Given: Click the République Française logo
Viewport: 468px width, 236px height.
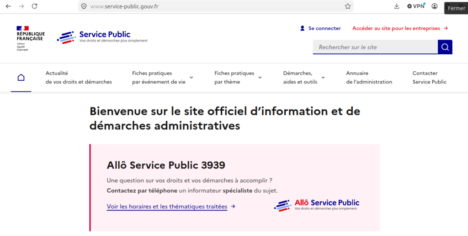Looking at the screenshot, I should 31,38.
